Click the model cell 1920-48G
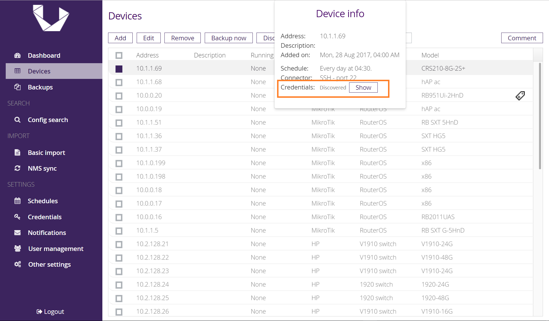 (435, 298)
